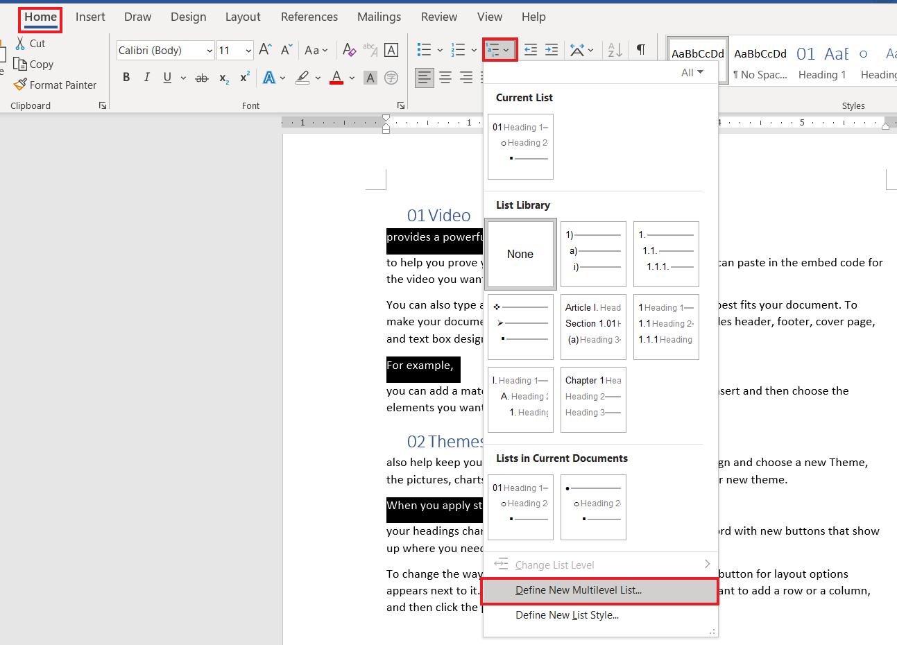Click the Text Effects icon
This screenshot has width=897, height=645.
pyautogui.click(x=269, y=78)
